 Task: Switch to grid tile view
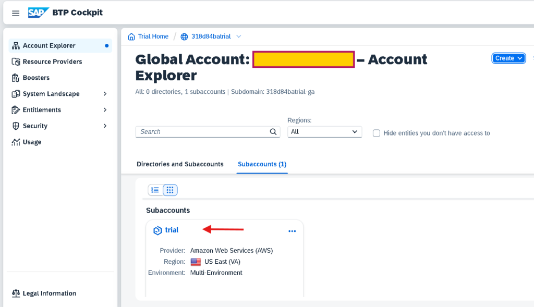click(x=170, y=190)
